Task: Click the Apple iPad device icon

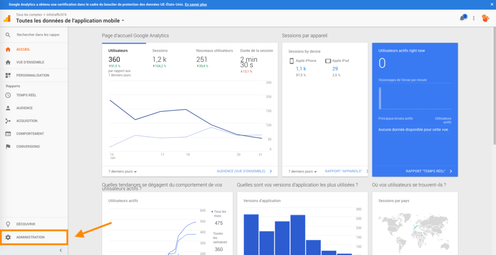Action: (x=328, y=60)
